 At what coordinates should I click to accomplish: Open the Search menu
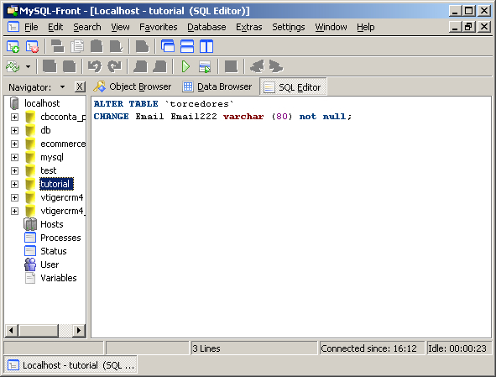pyautogui.click(x=87, y=27)
